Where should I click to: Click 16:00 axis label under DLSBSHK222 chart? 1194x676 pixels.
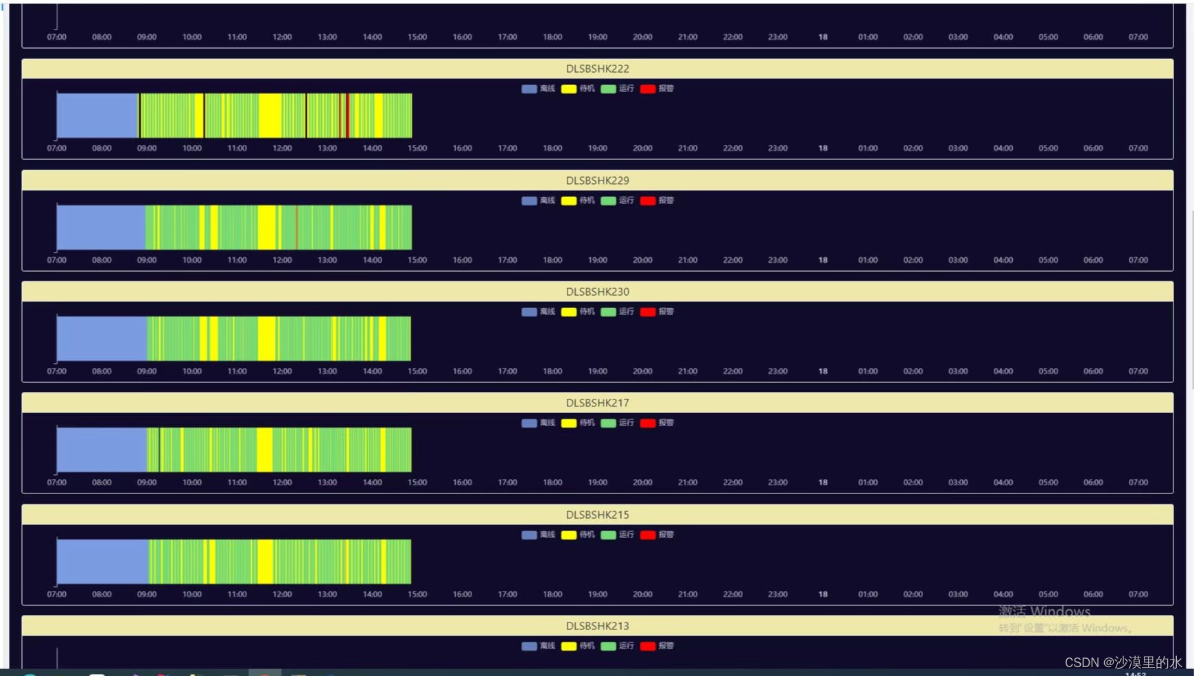point(463,148)
